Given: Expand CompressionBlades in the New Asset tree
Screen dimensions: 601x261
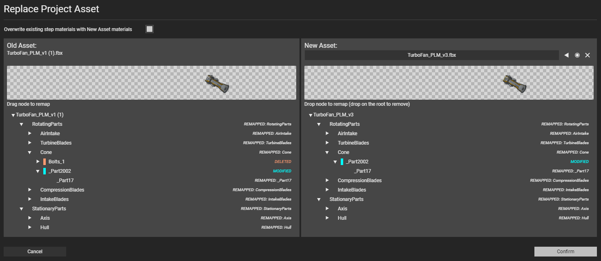Looking at the screenshot, I should pyautogui.click(x=327, y=180).
